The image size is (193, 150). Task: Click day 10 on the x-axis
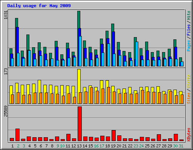(x=62, y=146)
